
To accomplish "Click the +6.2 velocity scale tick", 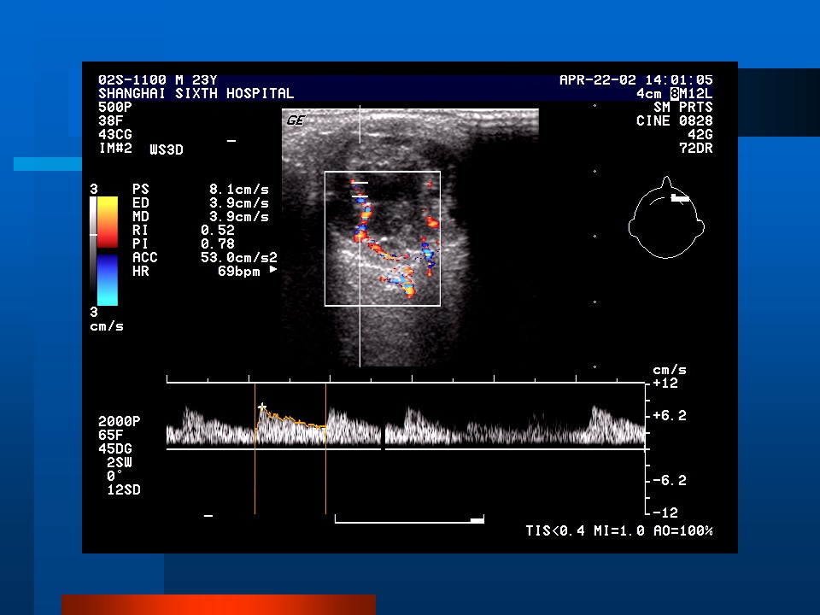I will (670, 415).
